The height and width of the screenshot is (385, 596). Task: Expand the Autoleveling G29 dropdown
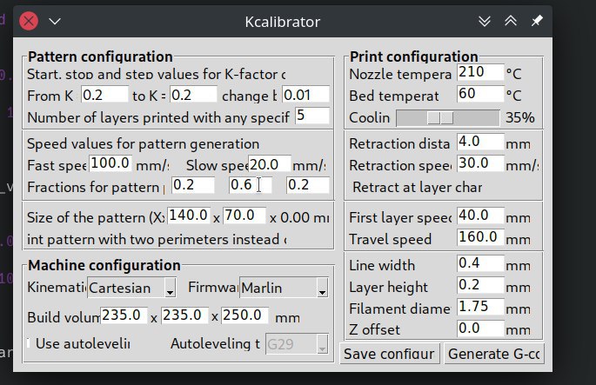point(297,344)
